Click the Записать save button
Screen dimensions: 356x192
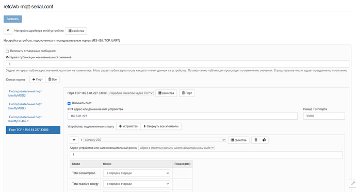13,19
